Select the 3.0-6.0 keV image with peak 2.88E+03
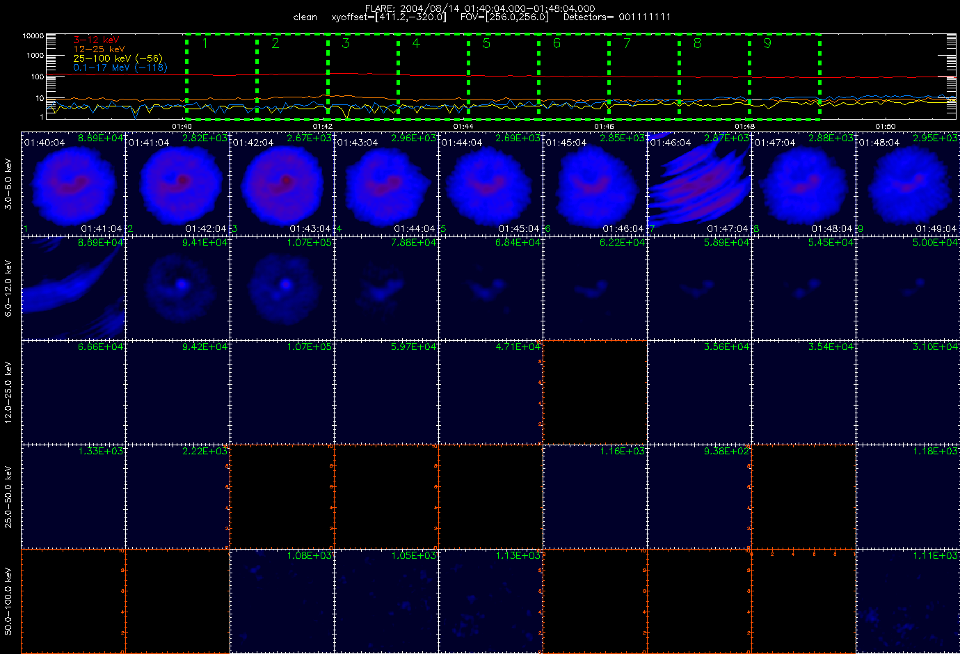Viewport: 960px width, 654px height. point(804,184)
